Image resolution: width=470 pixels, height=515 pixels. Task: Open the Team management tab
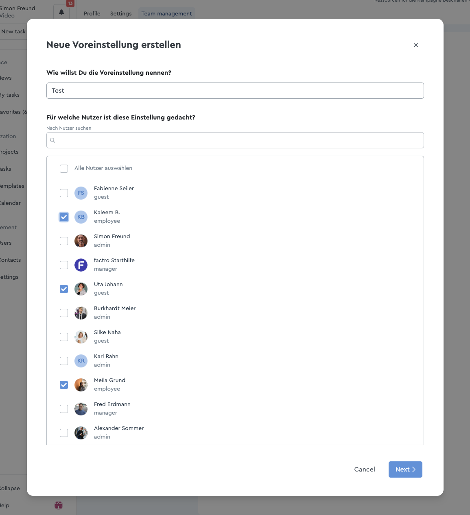coord(166,13)
